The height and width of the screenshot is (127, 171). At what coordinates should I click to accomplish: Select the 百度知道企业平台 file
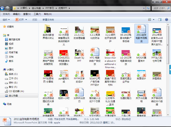126,77
